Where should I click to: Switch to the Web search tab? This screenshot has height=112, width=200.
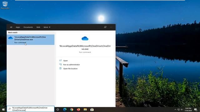click(x=38, y=27)
